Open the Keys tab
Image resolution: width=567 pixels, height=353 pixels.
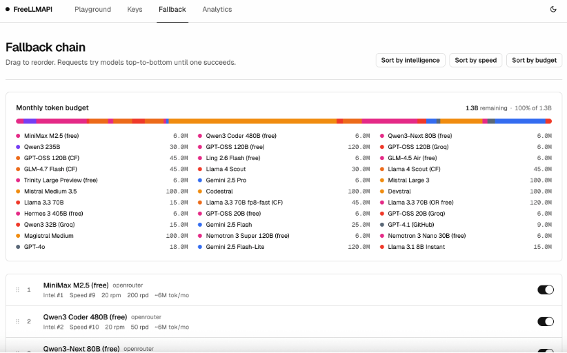(x=135, y=10)
